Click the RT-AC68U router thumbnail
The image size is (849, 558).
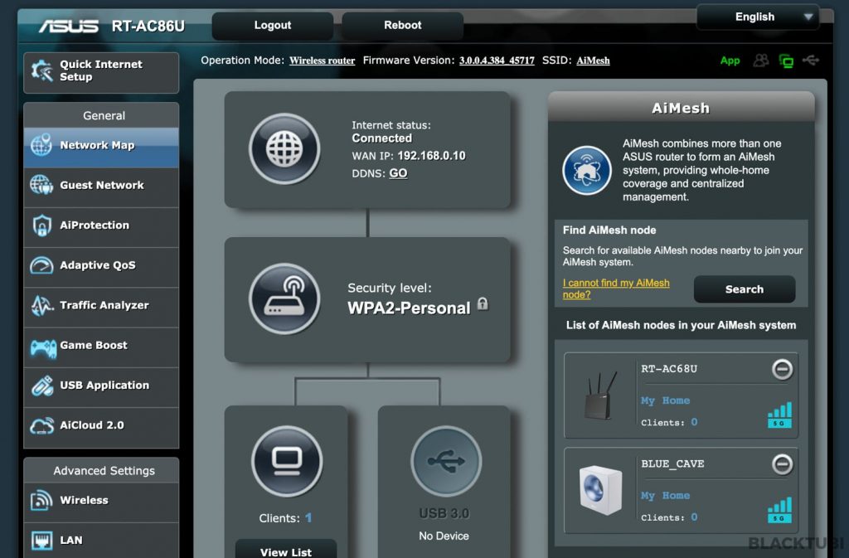[x=600, y=395]
